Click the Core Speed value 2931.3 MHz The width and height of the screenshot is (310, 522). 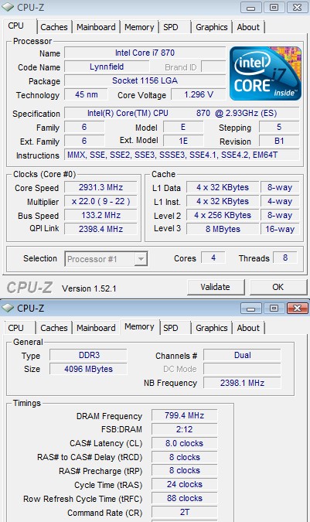(x=100, y=187)
